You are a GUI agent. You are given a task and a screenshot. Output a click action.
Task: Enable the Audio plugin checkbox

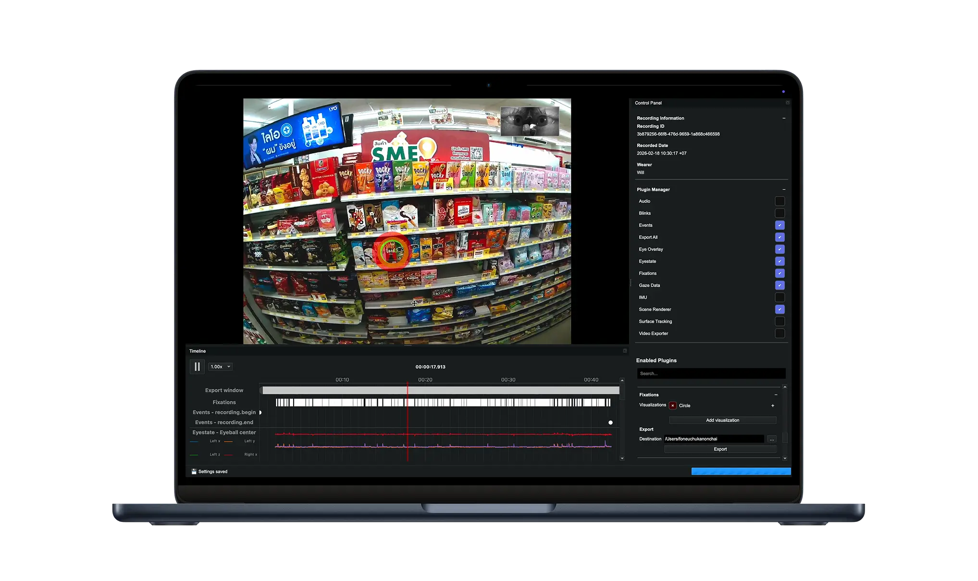[780, 201]
